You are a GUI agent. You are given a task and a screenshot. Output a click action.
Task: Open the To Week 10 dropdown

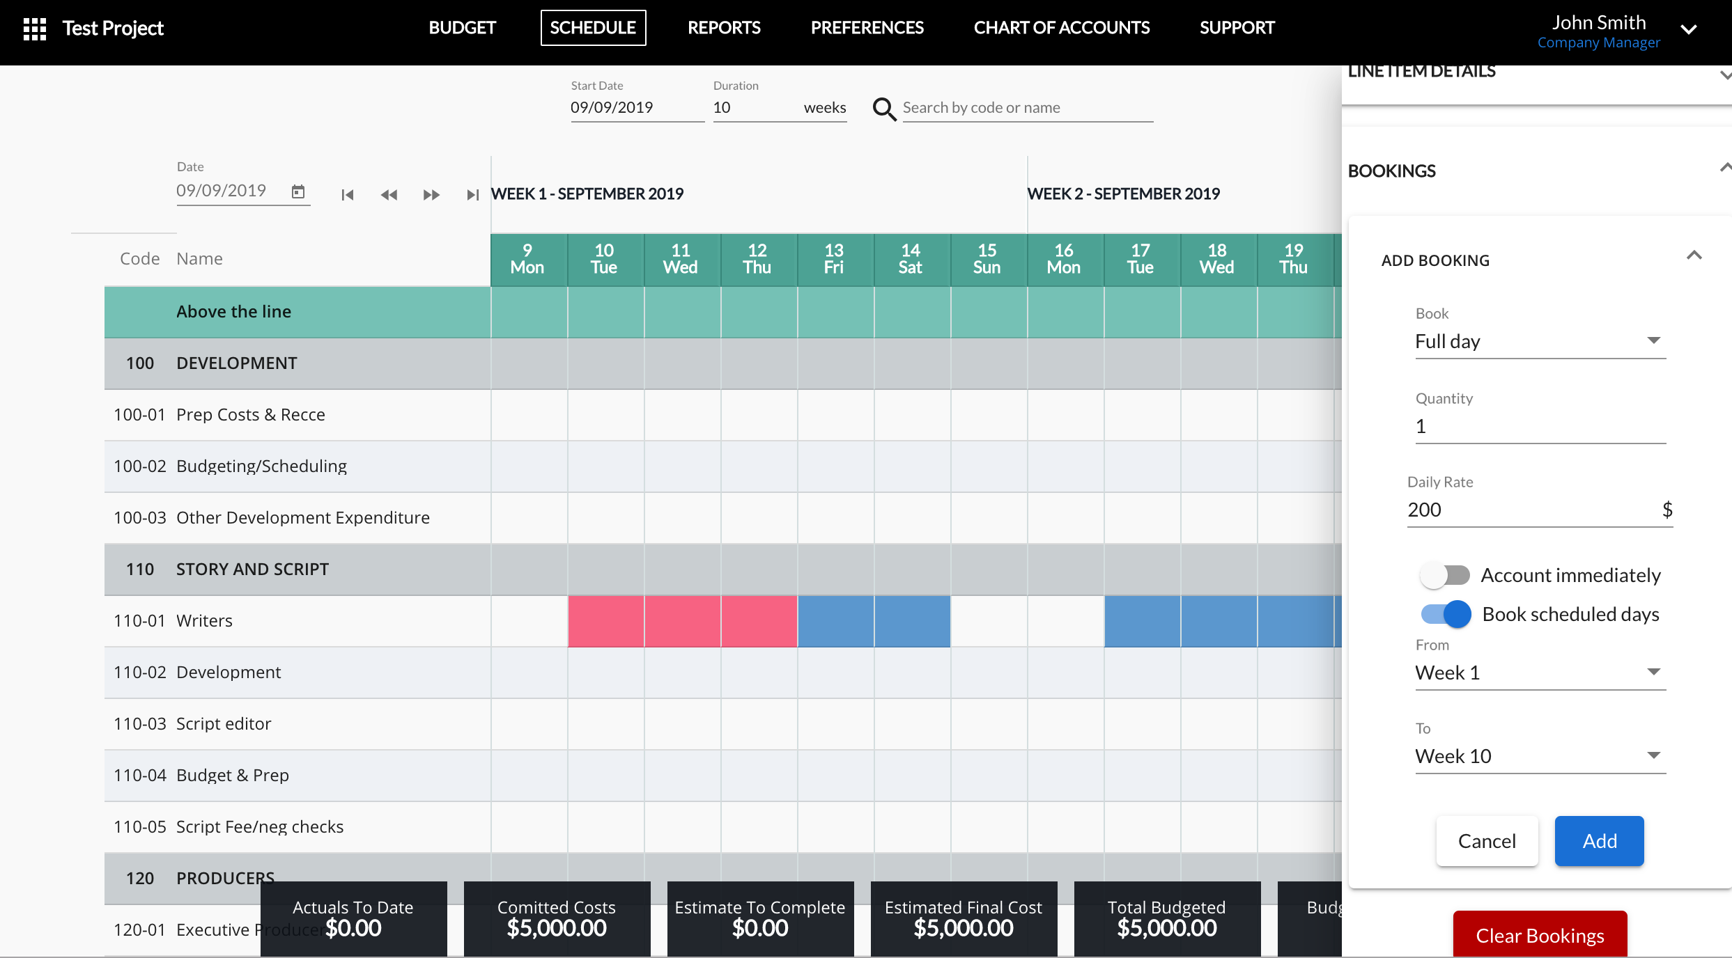pos(1540,756)
